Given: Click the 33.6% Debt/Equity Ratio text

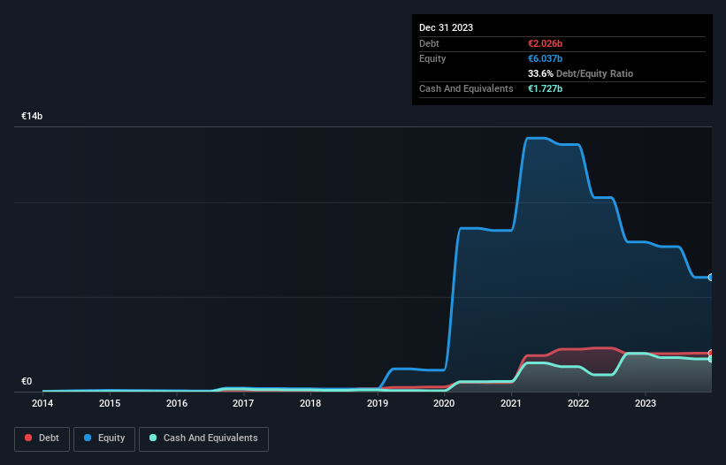Looking at the screenshot, I should tap(580, 73).
